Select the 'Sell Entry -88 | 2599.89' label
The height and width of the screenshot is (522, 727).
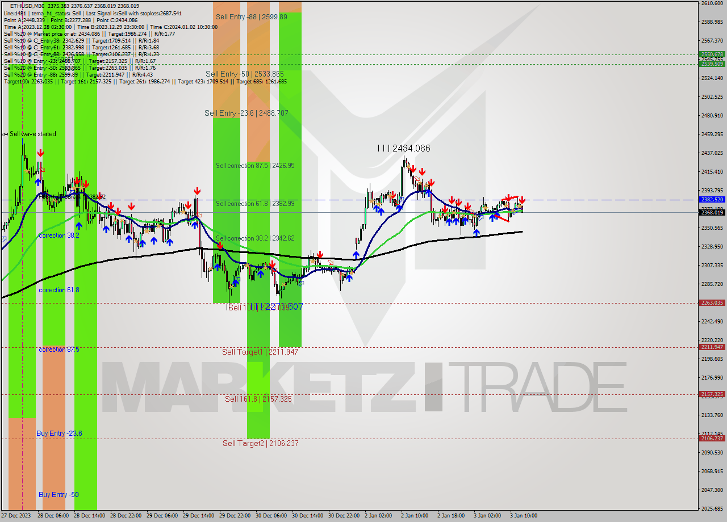pyautogui.click(x=251, y=17)
